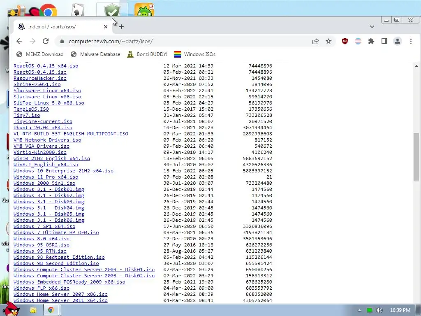The image size is (421, 316).
Task: Click the Chrome taskbar button
Action: pyautogui.click(x=51, y=310)
